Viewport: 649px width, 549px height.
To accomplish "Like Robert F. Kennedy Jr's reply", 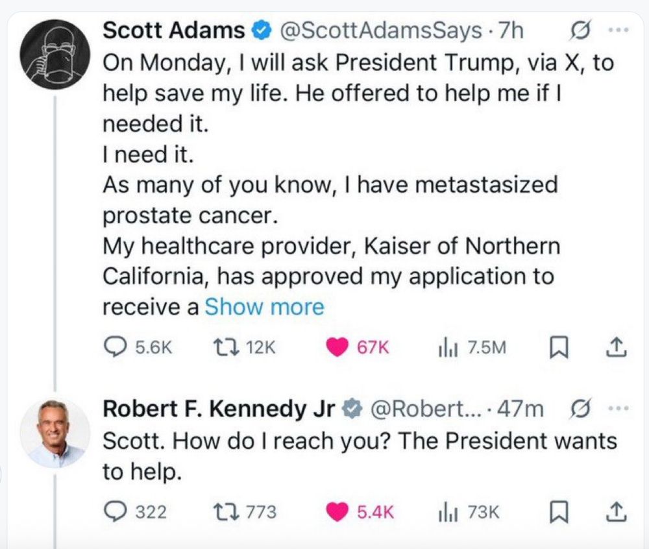I will click(336, 513).
